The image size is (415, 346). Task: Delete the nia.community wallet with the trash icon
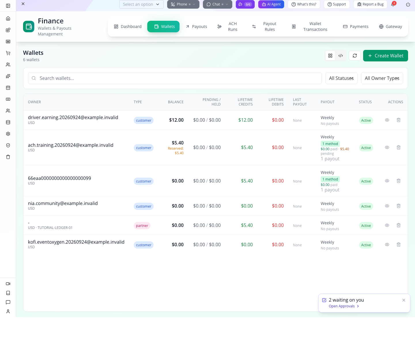coord(399,206)
